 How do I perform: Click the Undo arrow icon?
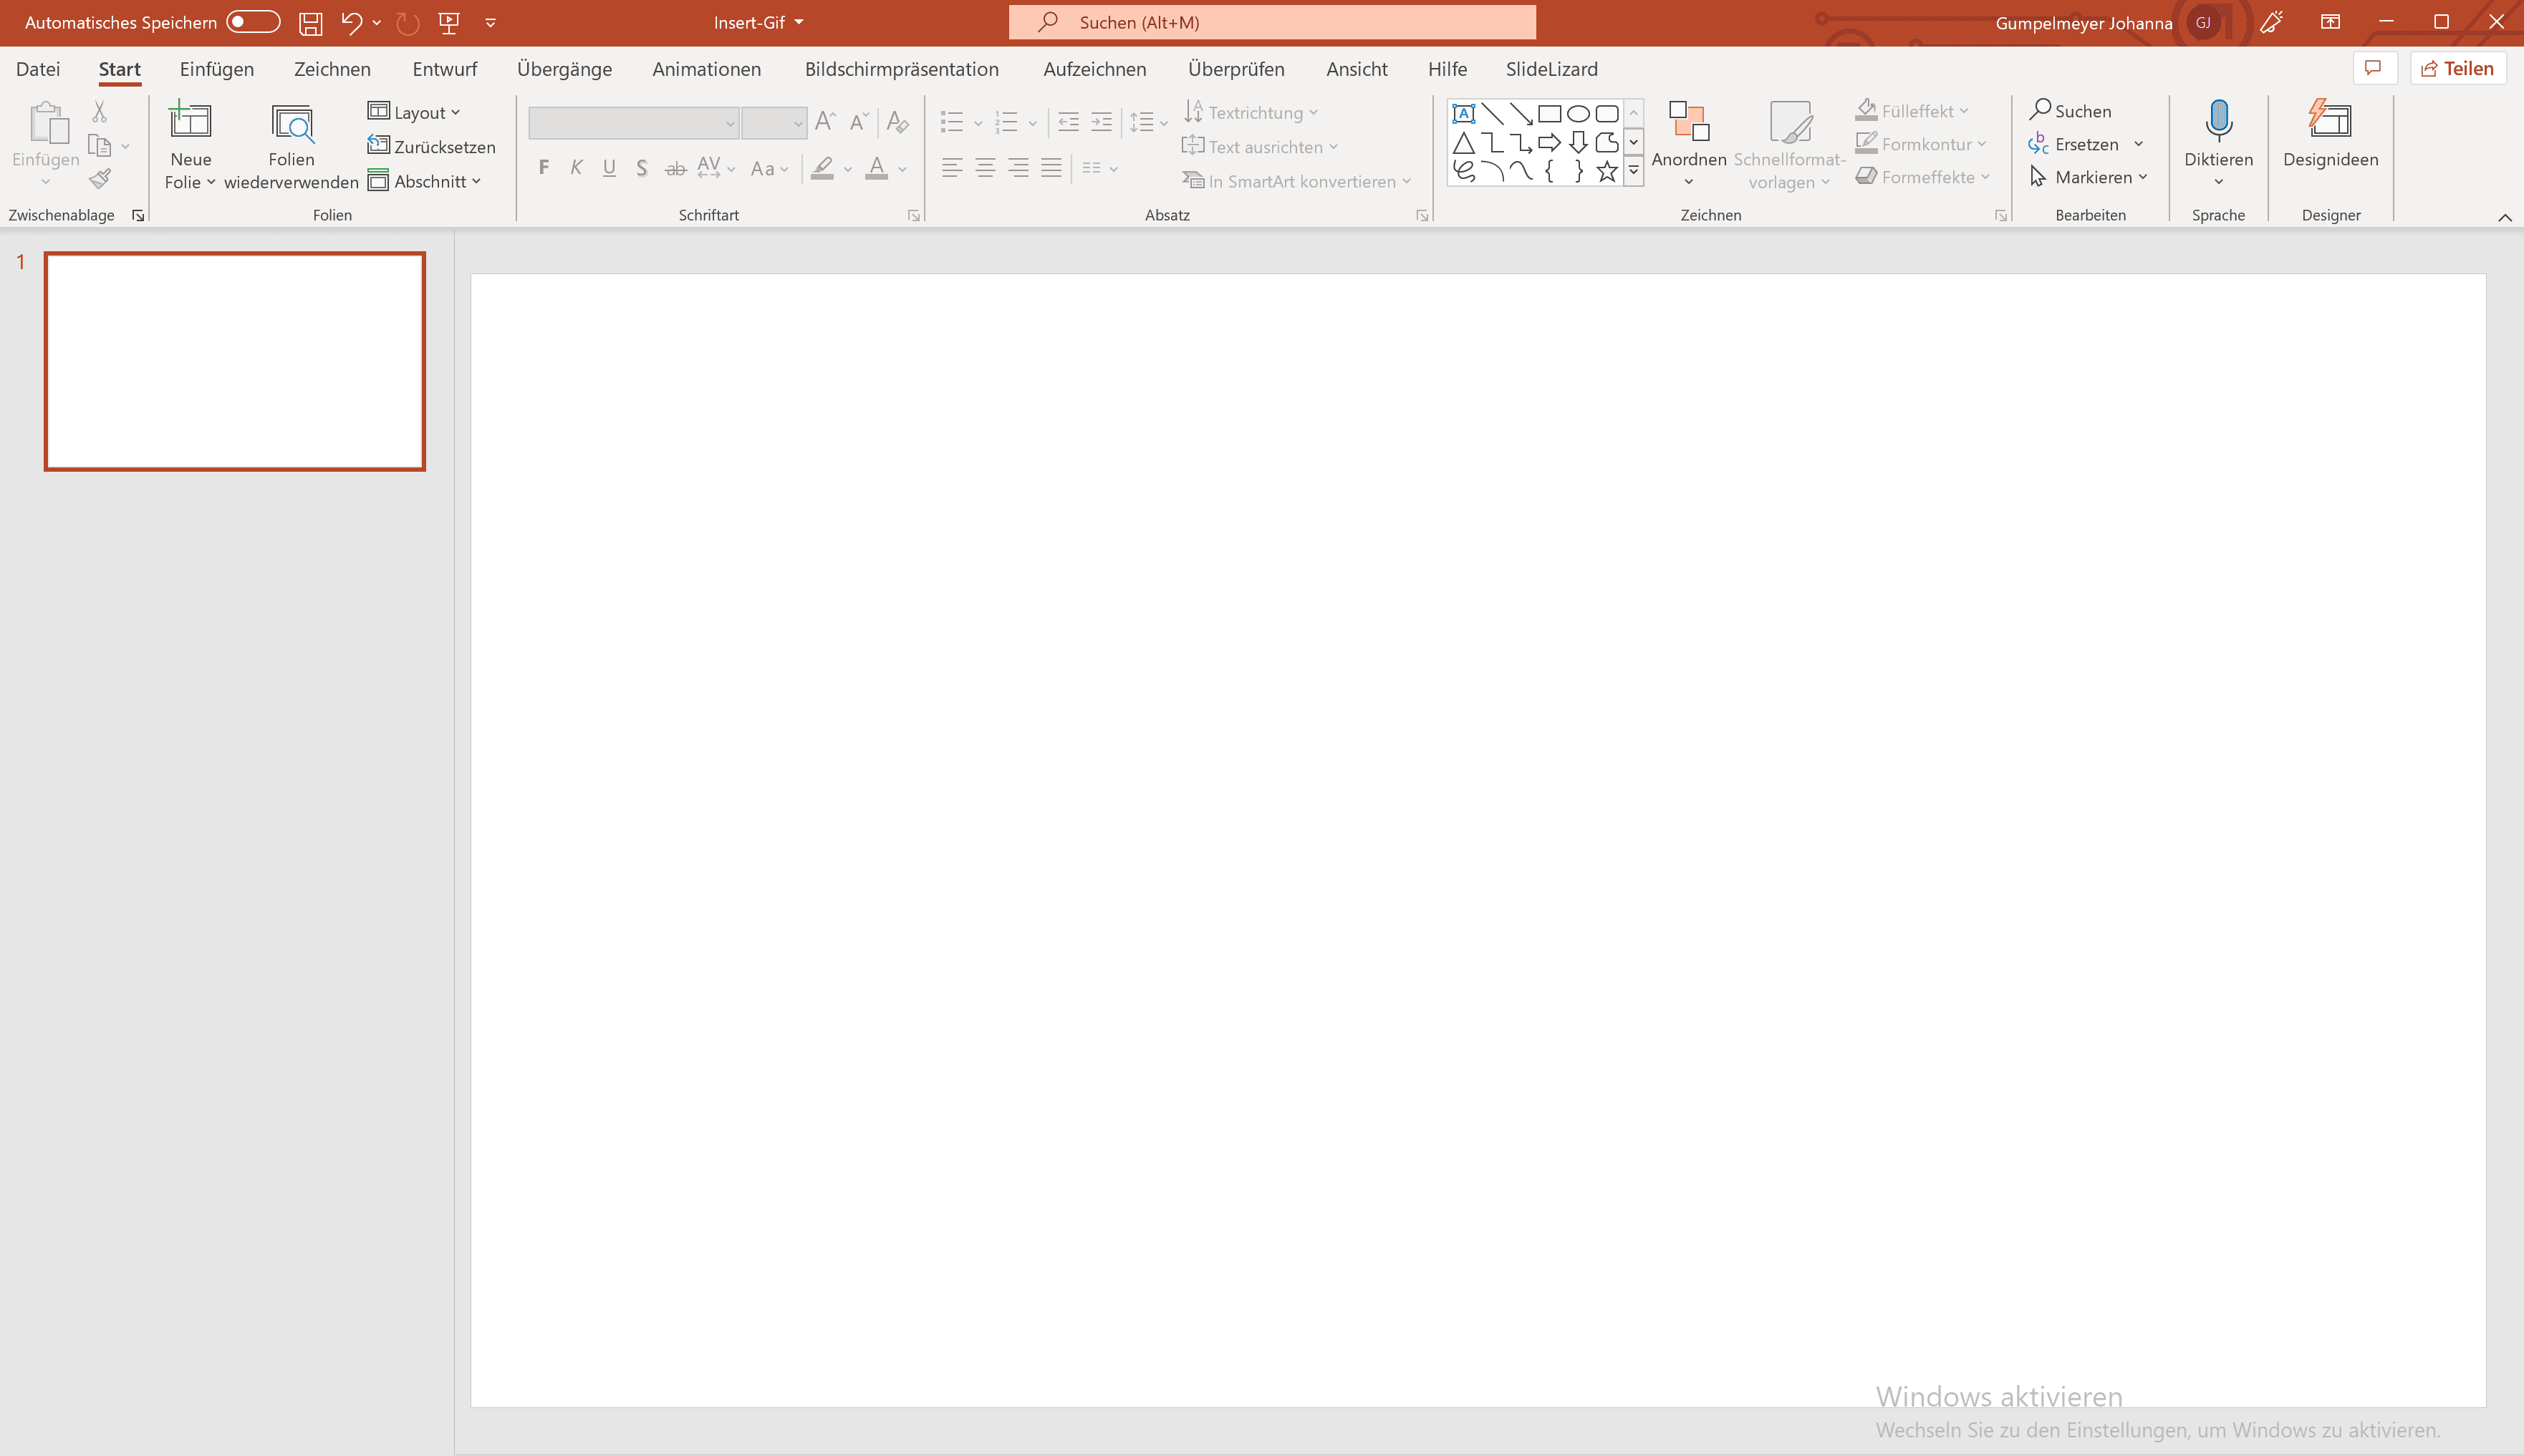tap(350, 23)
